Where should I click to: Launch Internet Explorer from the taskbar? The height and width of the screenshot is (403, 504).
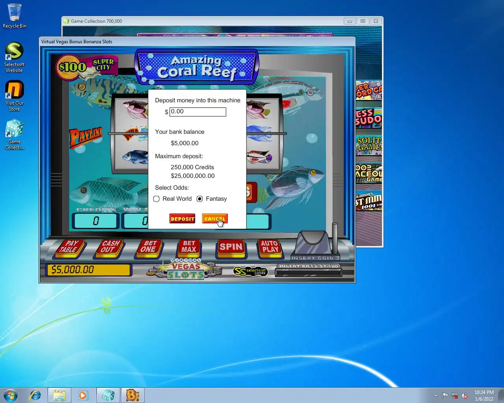[35, 395]
